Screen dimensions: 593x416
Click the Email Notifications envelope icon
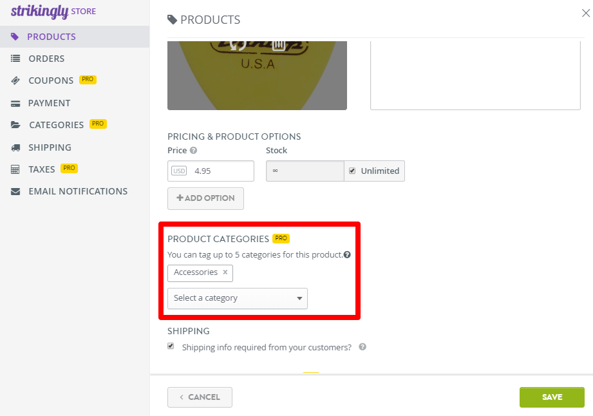click(15, 191)
